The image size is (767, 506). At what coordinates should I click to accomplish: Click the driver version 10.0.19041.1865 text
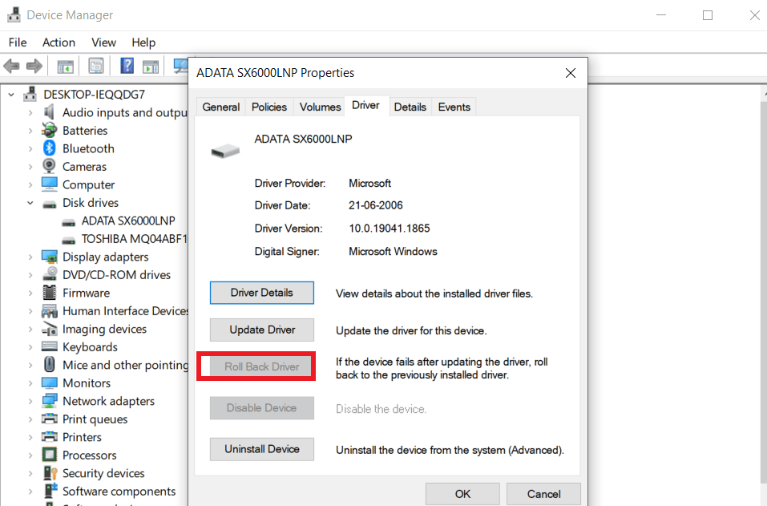coord(390,229)
